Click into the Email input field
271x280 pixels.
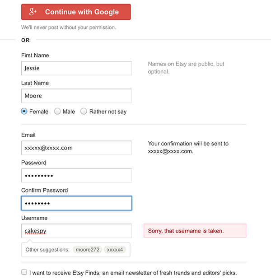click(76, 148)
